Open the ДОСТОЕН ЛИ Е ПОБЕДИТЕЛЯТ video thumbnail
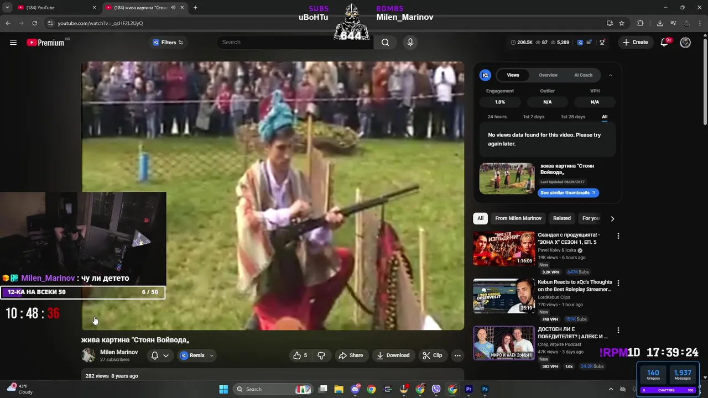 pyautogui.click(x=504, y=343)
